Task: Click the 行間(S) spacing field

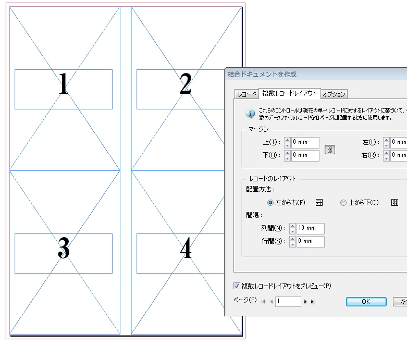Action: (310, 241)
